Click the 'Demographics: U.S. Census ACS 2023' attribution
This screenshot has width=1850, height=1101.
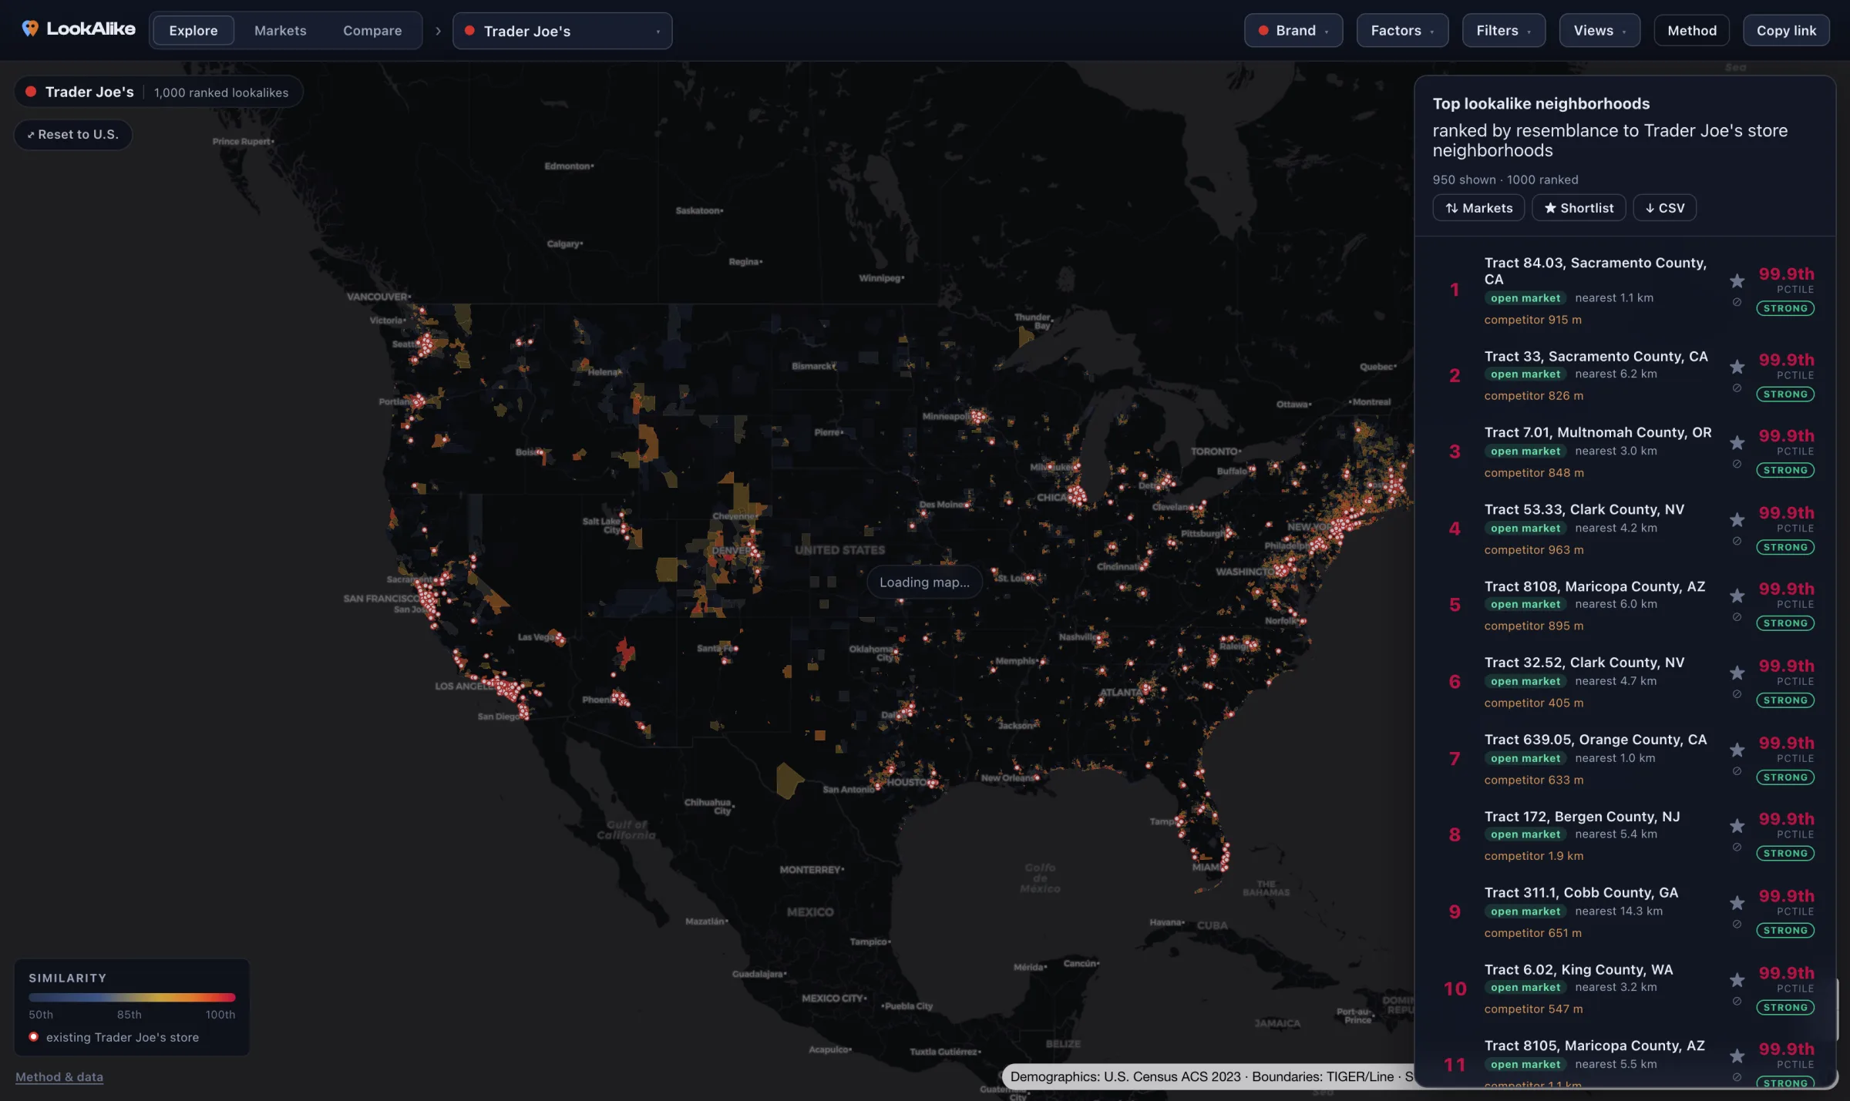[1125, 1076]
